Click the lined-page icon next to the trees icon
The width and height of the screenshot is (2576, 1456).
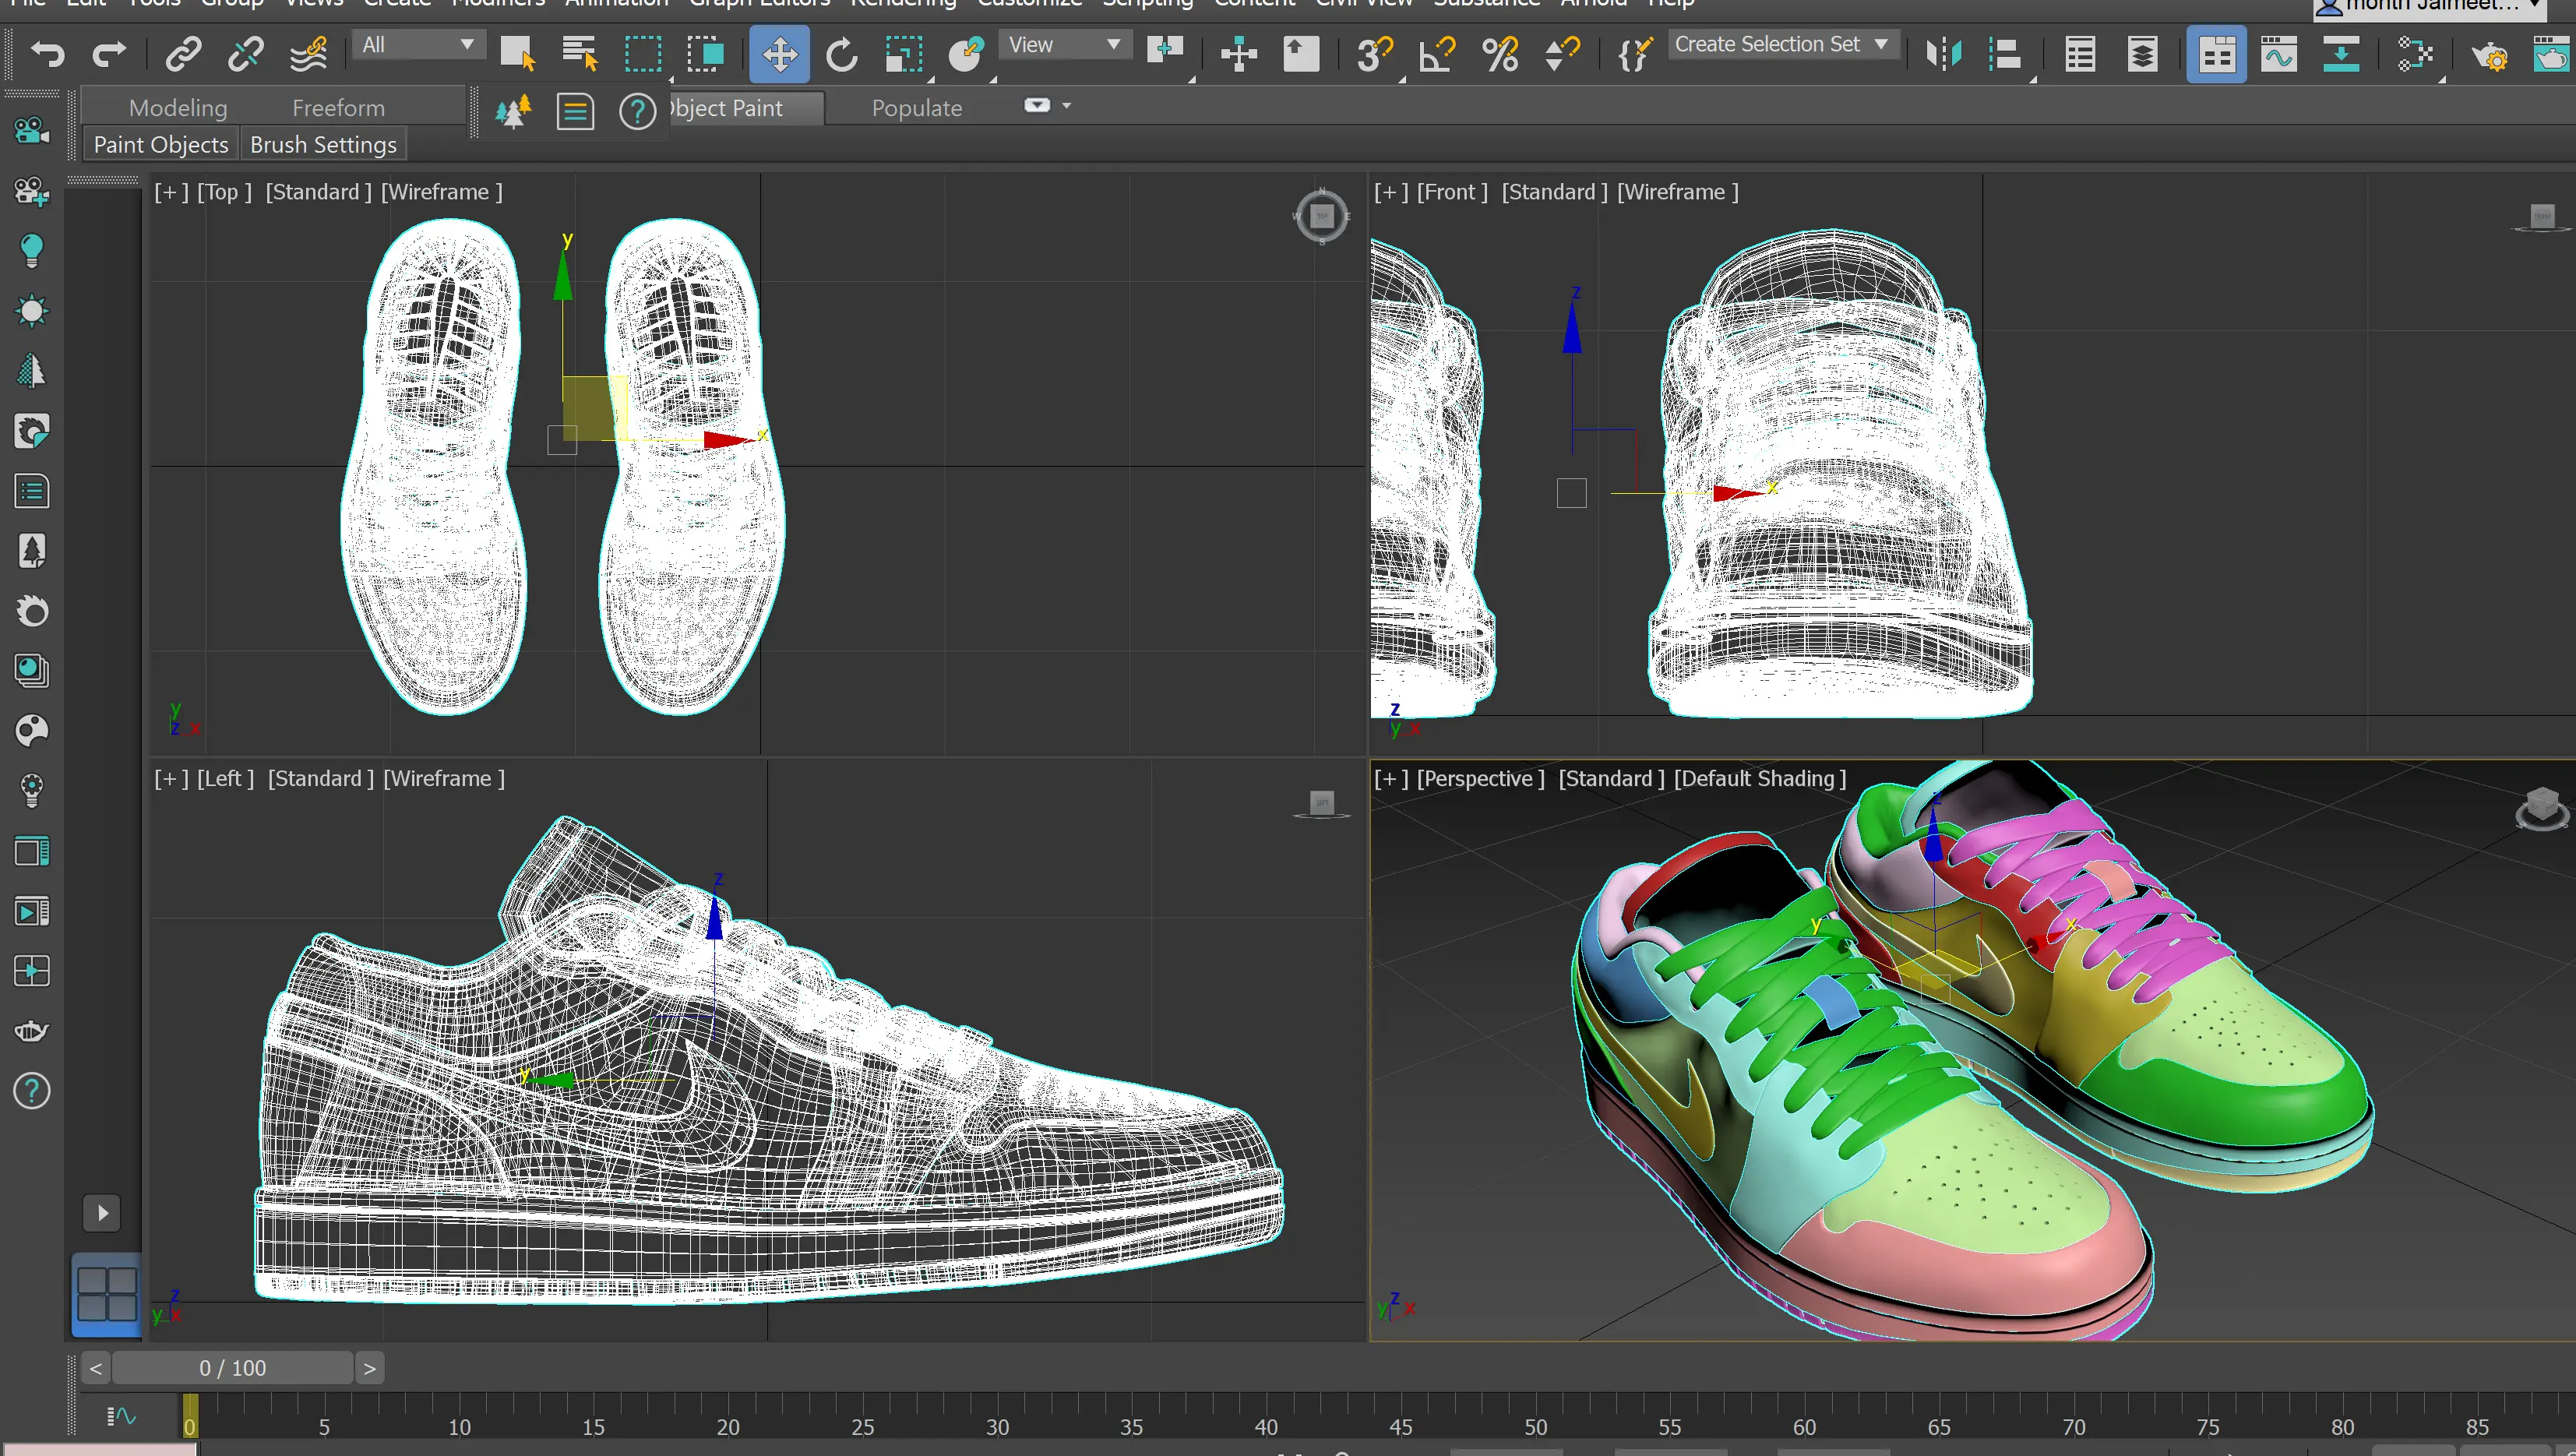click(575, 111)
